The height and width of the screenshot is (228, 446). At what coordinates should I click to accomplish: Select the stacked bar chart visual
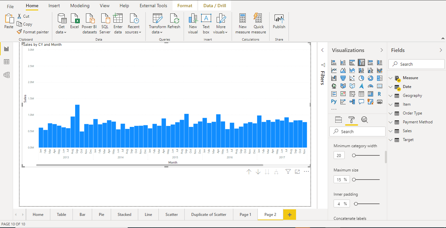point(334,62)
